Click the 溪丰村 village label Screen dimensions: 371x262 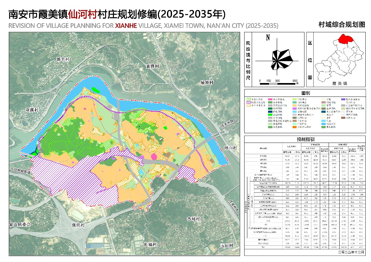click(x=62, y=60)
